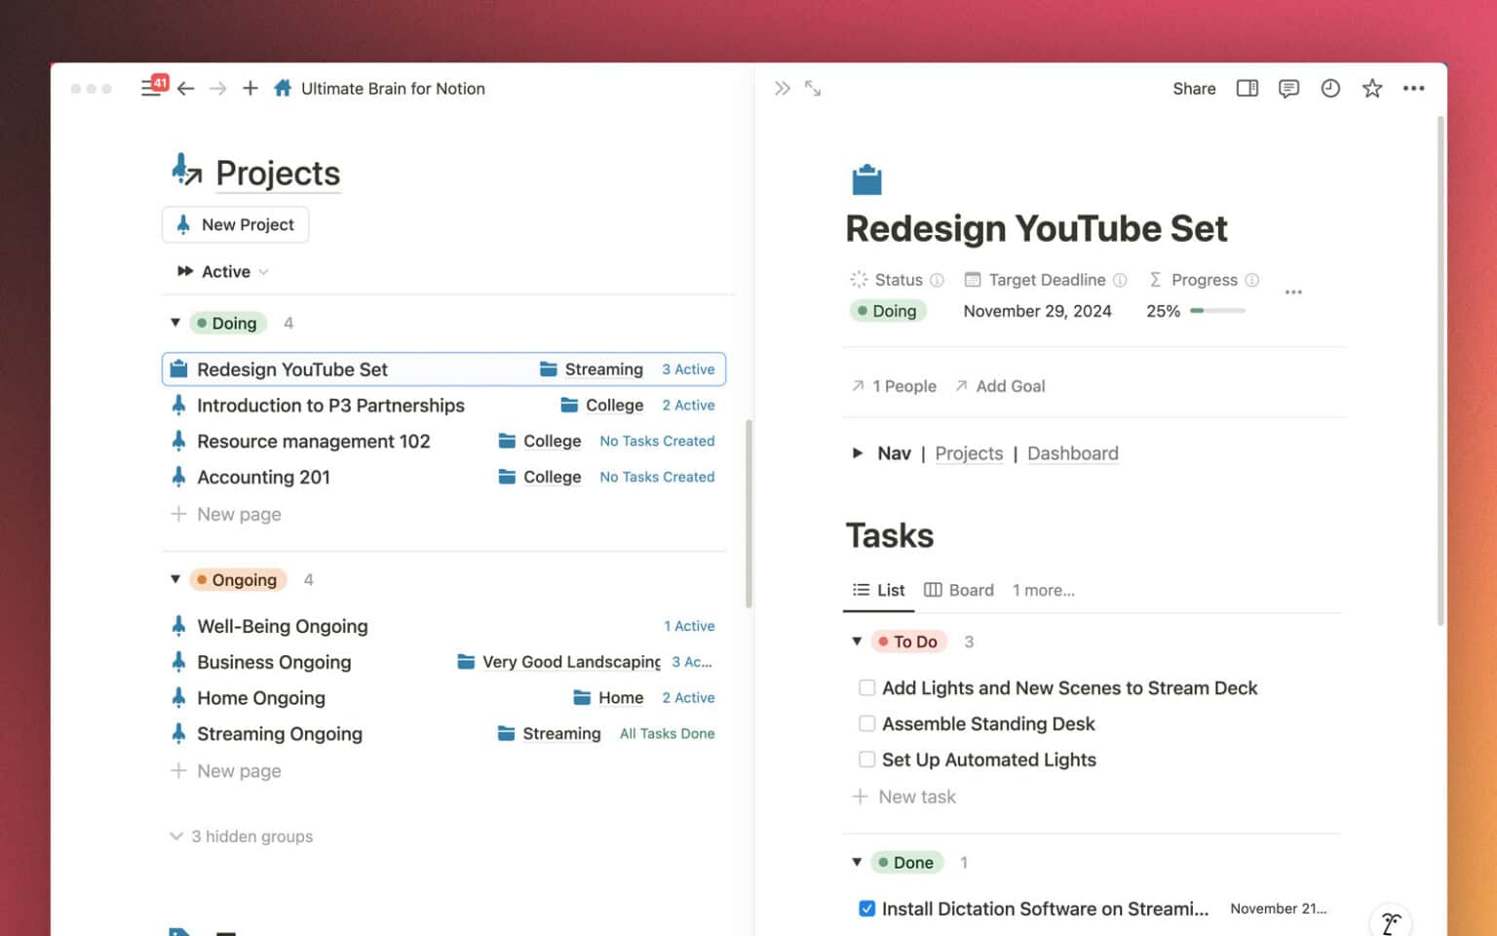Open the Active view dropdown
This screenshot has height=936, width=1497.
(225, 272)
